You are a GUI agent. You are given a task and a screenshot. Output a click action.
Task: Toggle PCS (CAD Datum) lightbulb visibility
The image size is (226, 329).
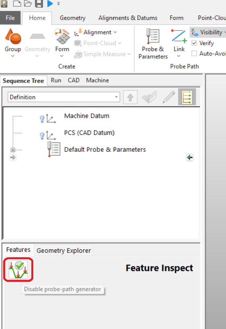pyautogui.click(x=42, y=136)
